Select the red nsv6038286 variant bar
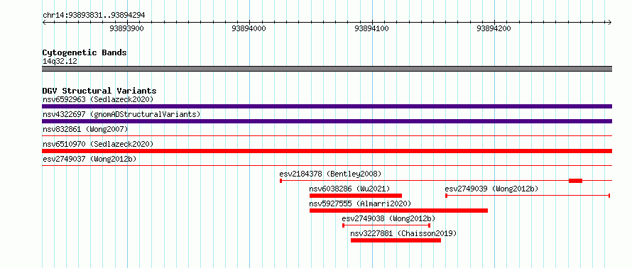 coord(356,196)
